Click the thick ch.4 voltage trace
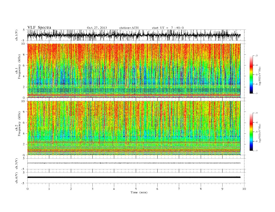 [134, 177]
